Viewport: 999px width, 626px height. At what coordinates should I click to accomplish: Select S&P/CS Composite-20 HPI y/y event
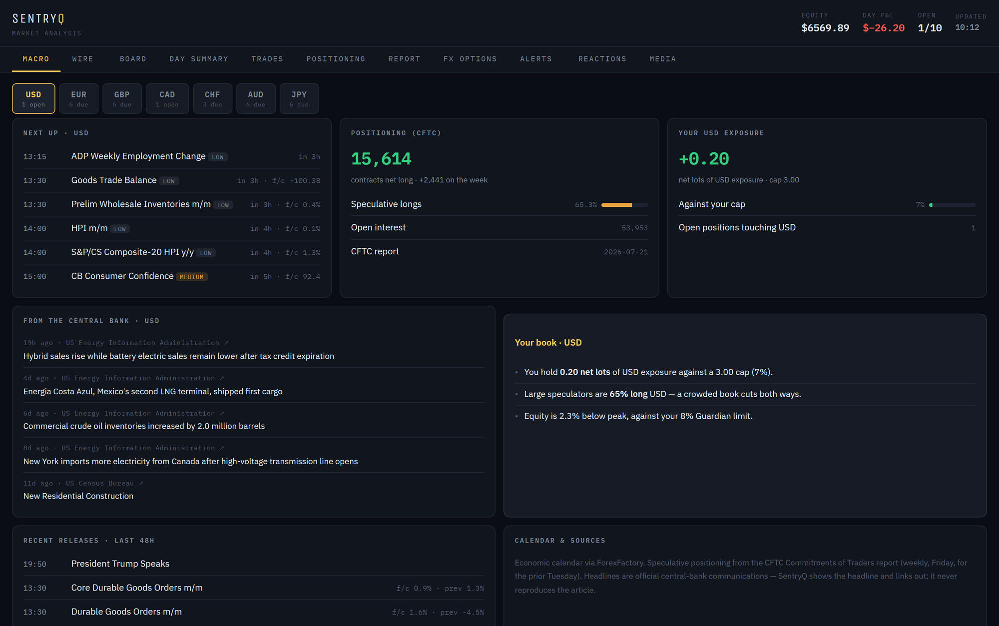[172, 252]
